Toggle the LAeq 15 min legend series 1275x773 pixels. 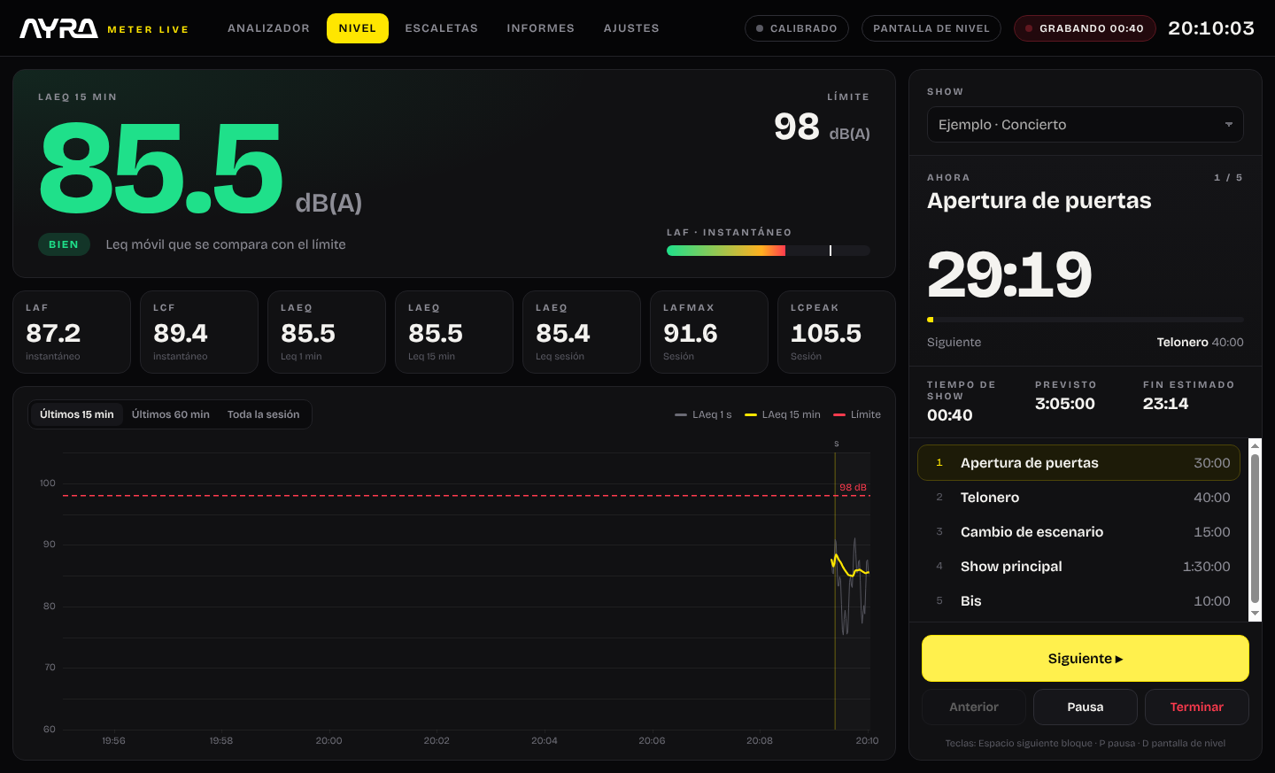[783, 414]
